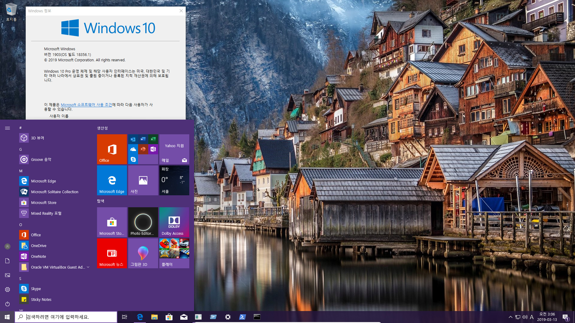Open the Action Center notifications
The width and height of the screenshot is (575, 323).
565,317
